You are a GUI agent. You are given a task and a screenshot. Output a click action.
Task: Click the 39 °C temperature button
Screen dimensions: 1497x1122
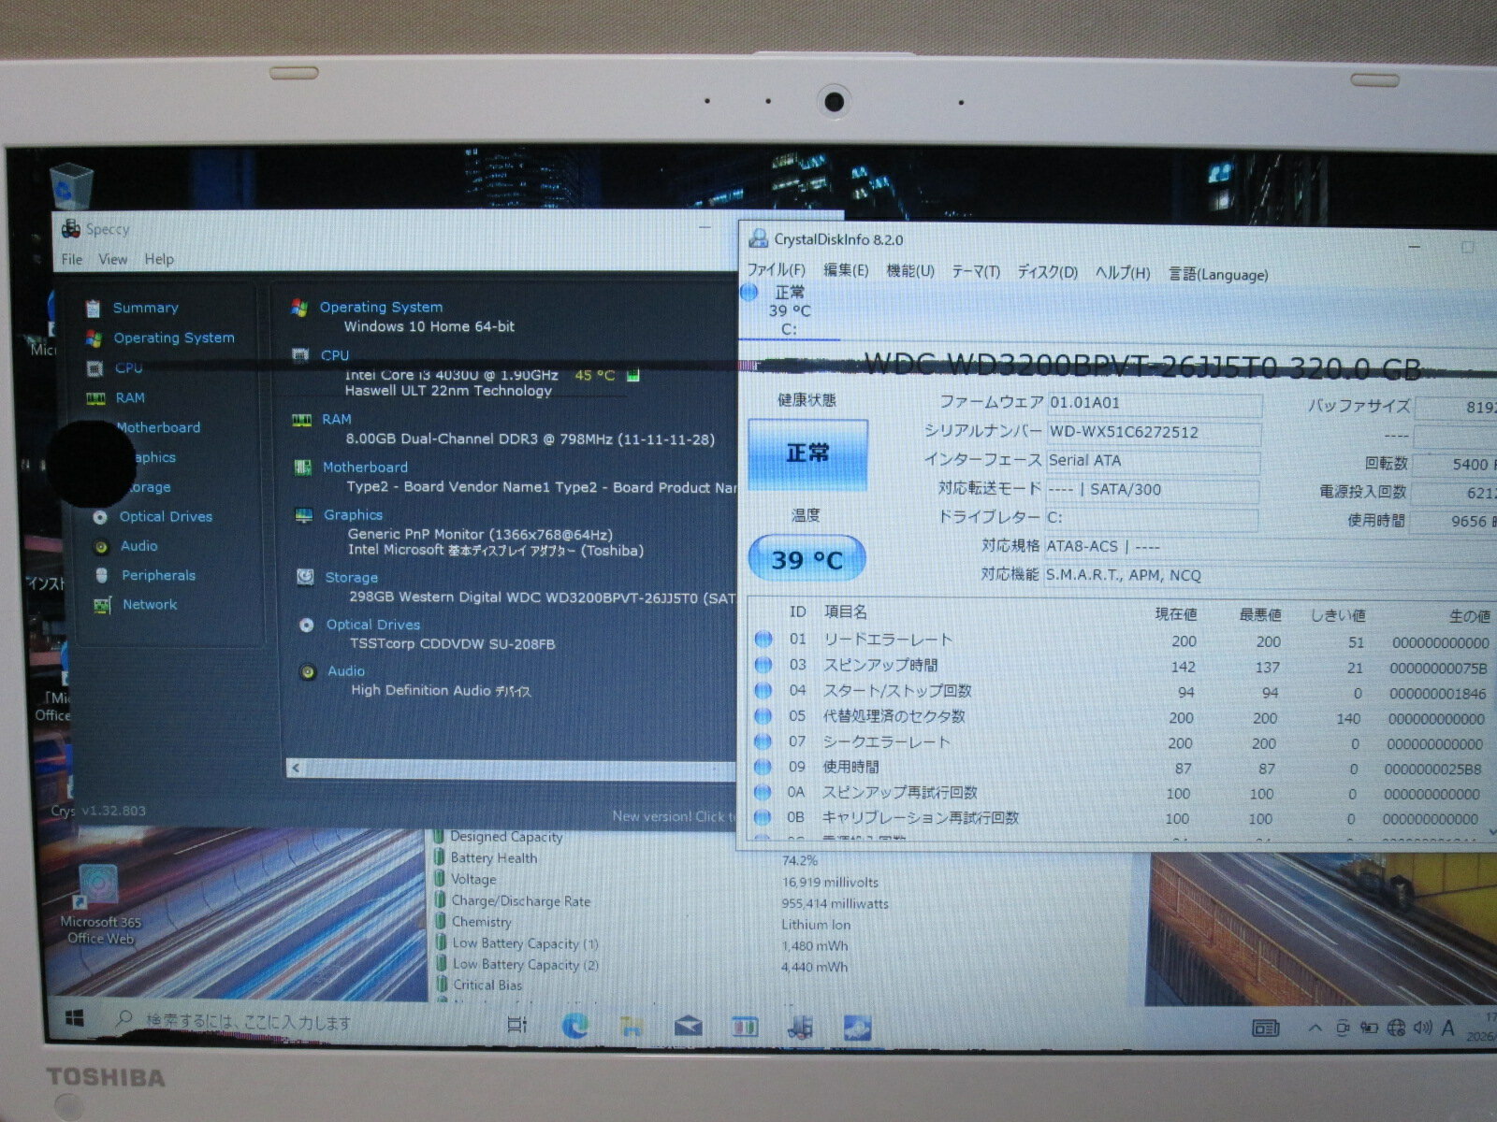807,560
